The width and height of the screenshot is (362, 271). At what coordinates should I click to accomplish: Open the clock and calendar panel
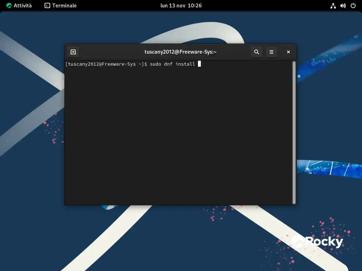[181, 6]
